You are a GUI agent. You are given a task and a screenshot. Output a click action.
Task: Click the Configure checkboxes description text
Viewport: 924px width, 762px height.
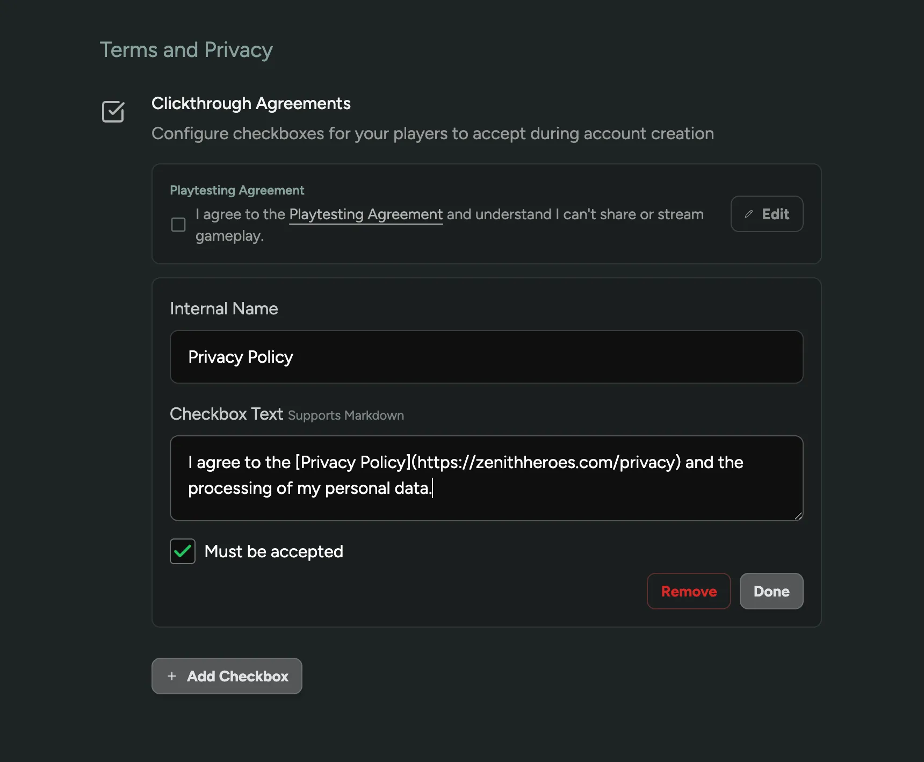432,133
